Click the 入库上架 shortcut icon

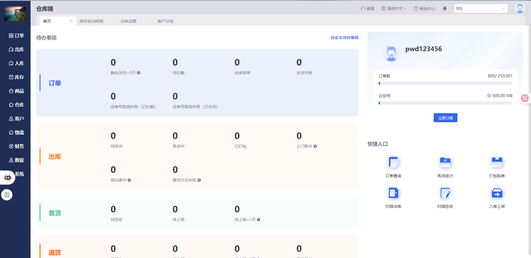coord(497,193)
